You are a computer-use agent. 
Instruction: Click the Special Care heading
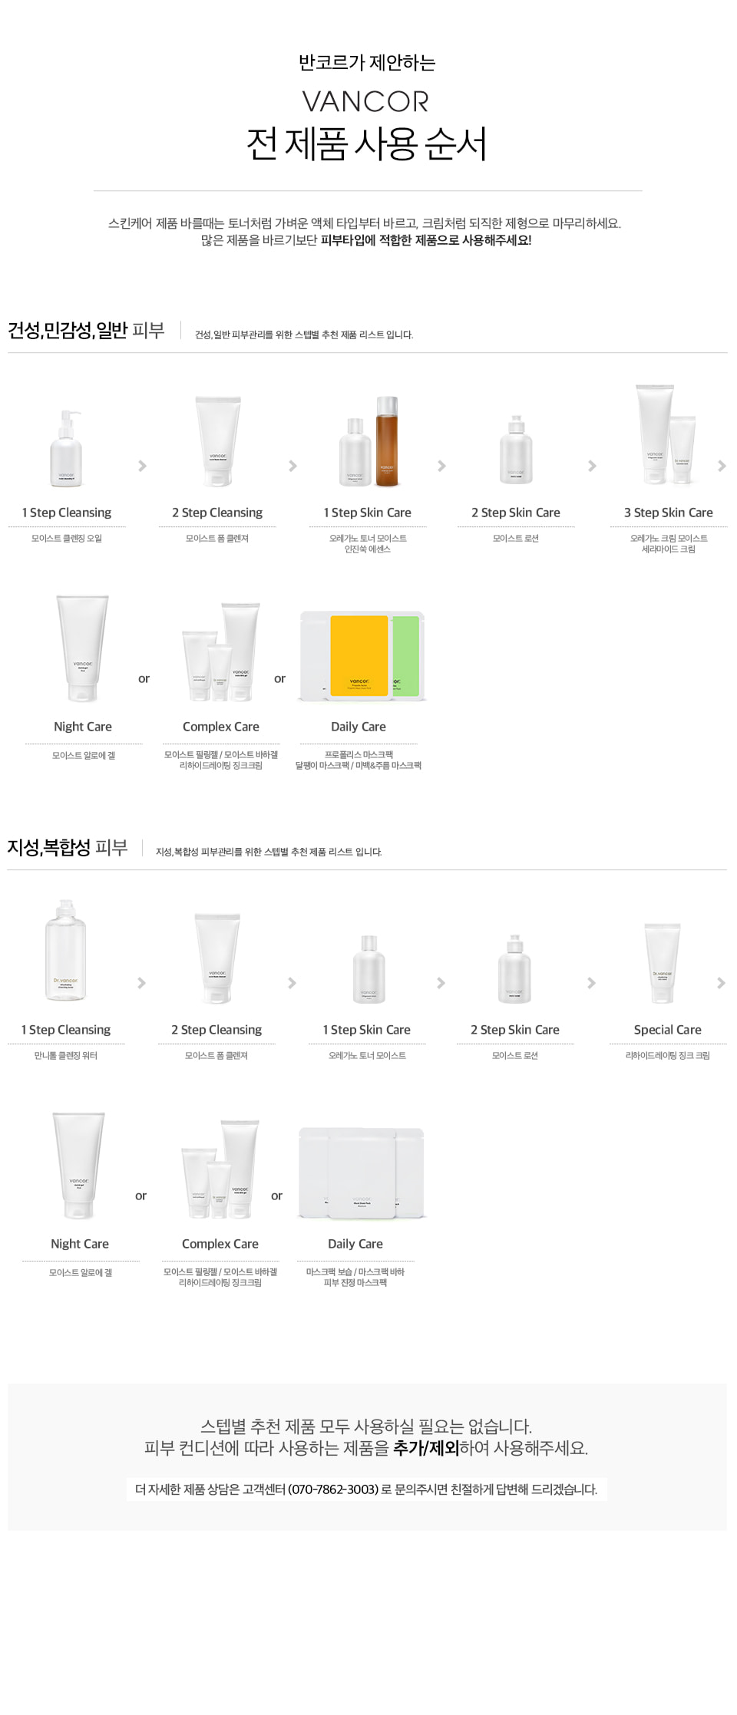[x=668, y=1030]
